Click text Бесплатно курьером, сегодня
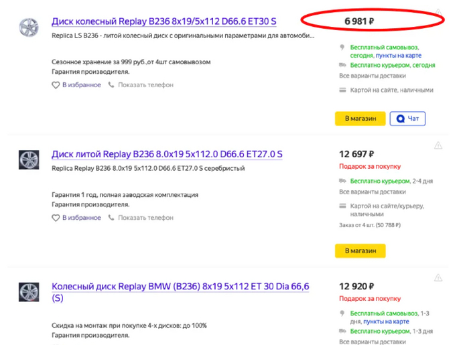The image size is (469, 345). (393, 65)
